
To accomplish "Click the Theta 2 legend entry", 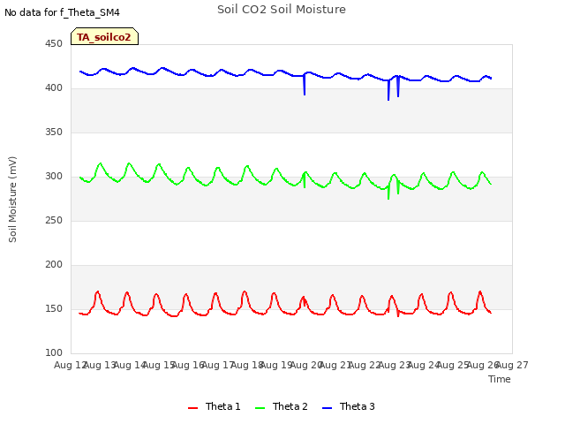I will pyautogui.click(x=281, y=406).
